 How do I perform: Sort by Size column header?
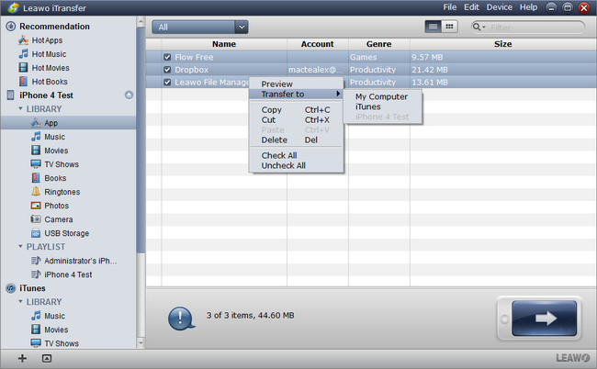(503, 44)
